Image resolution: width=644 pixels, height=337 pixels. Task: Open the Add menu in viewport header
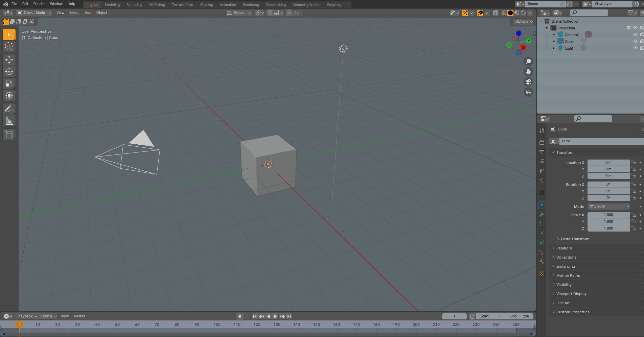coord(88,13)
